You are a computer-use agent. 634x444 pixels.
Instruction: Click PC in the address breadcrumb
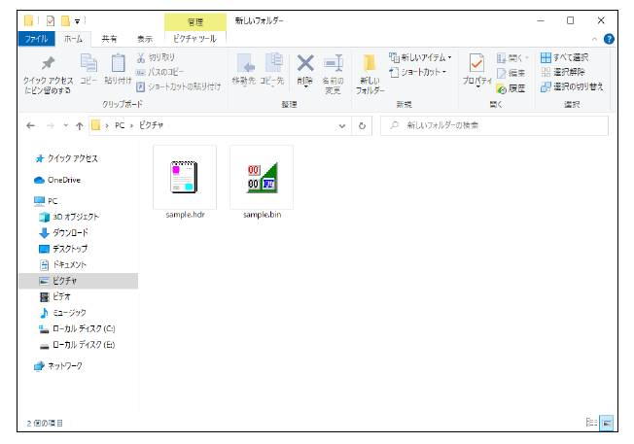pos(120,125)
